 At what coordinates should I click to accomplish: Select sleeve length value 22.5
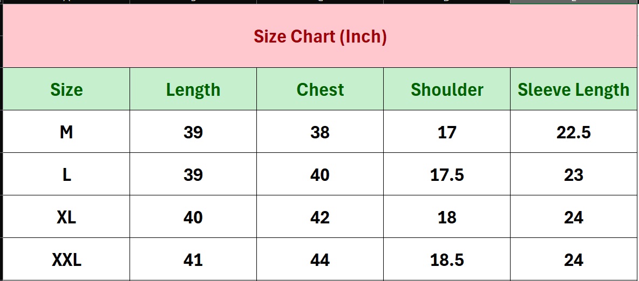[574, 132]
